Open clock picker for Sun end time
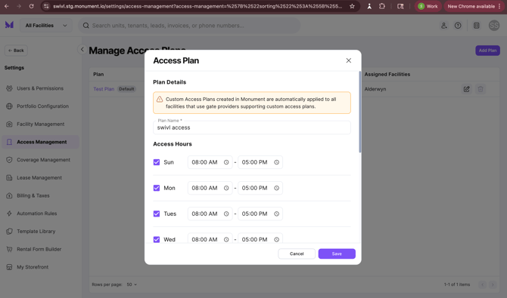The width and height of the screenshot is (507, 298). 276,162
